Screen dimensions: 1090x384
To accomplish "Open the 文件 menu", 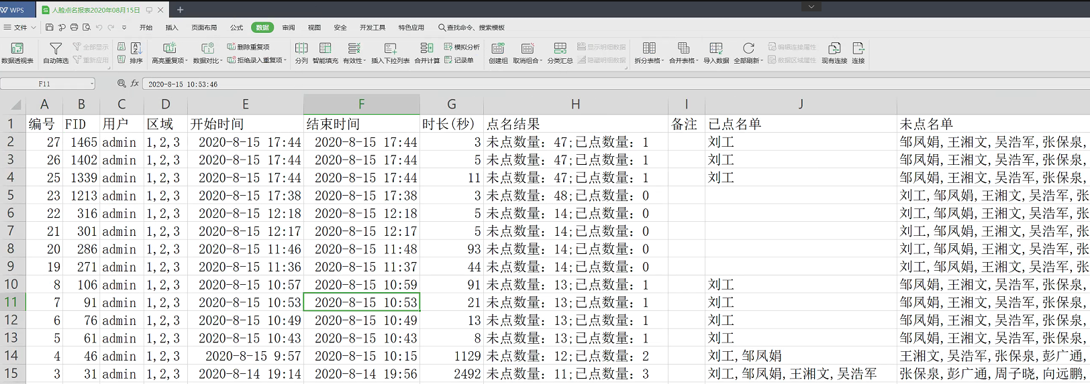I will click(x=20, y=27).
